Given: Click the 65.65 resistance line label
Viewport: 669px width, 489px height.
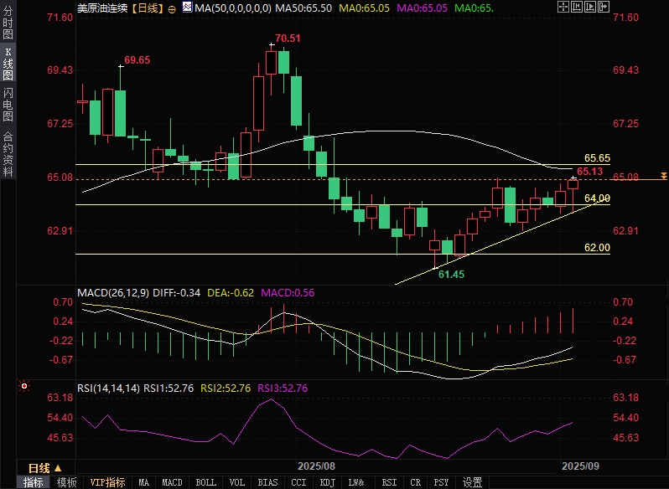Looking at the screenshot, I should pyautogui.click(x=597, y=158).
